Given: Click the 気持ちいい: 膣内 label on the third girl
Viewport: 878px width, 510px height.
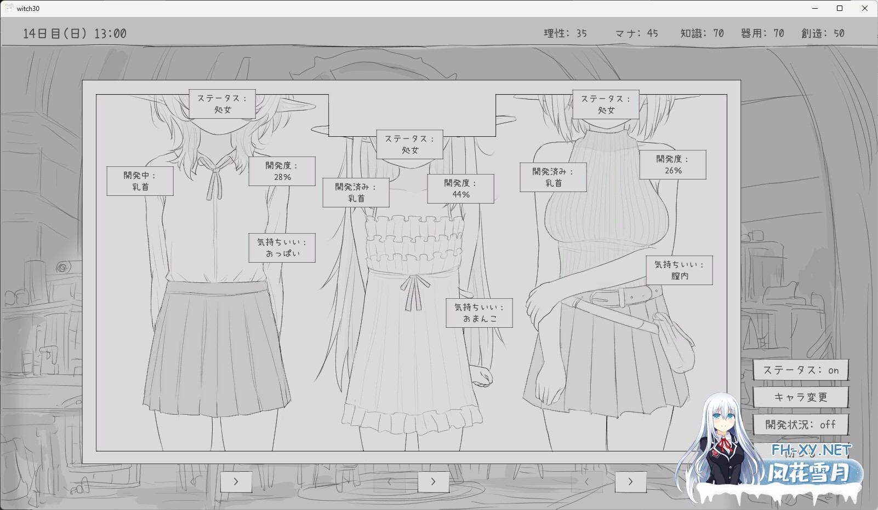Looking at the screenshot, I should 679,270.
